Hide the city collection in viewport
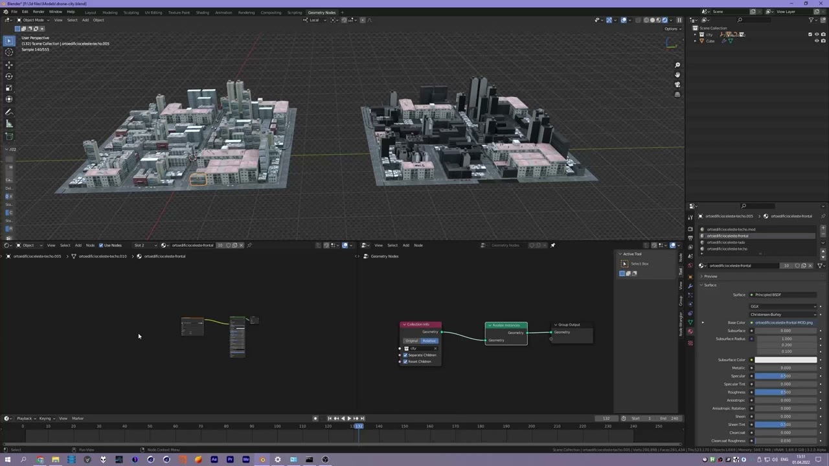 817,34
